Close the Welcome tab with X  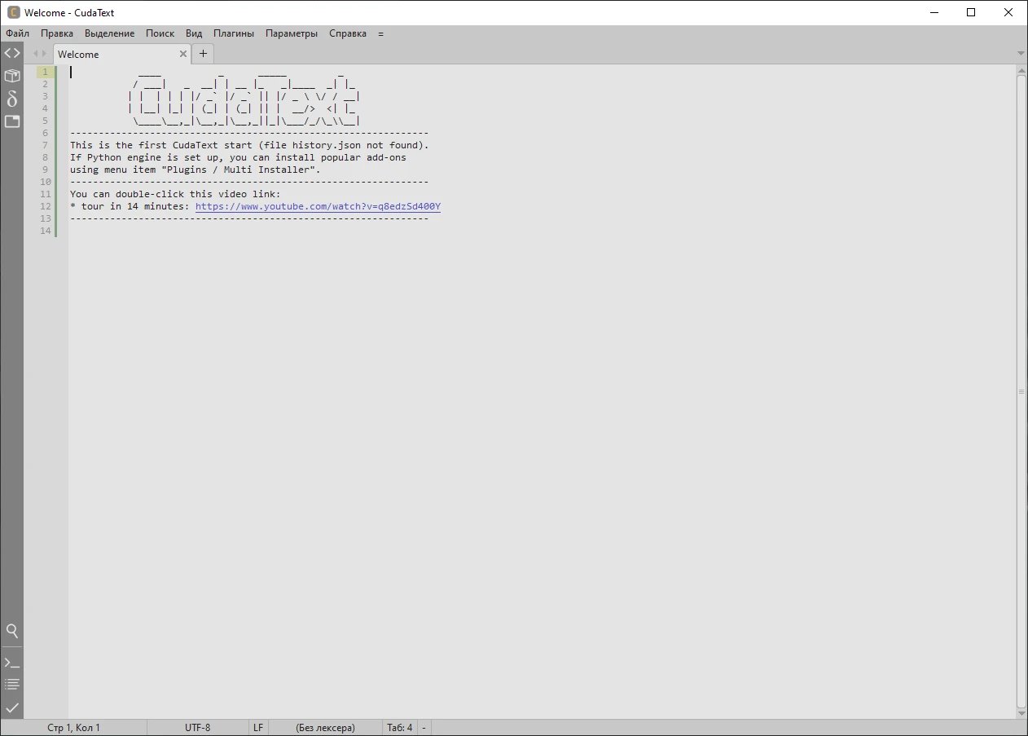tap(183, 54)
